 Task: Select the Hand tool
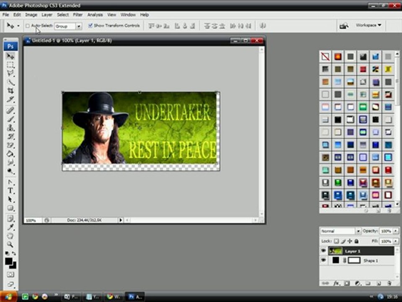10,236
